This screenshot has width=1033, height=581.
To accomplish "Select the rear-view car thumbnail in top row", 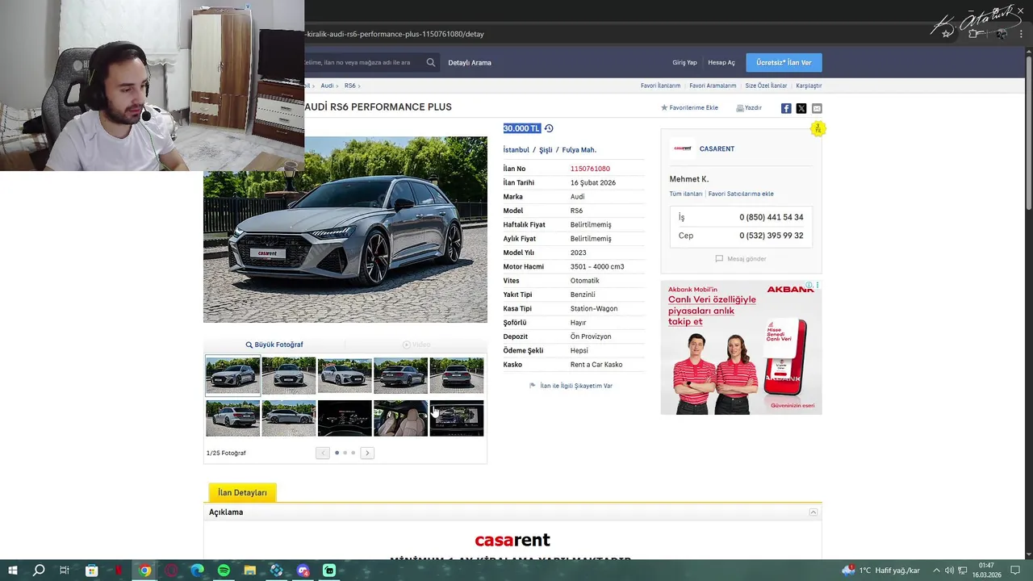I will point(457,375).
